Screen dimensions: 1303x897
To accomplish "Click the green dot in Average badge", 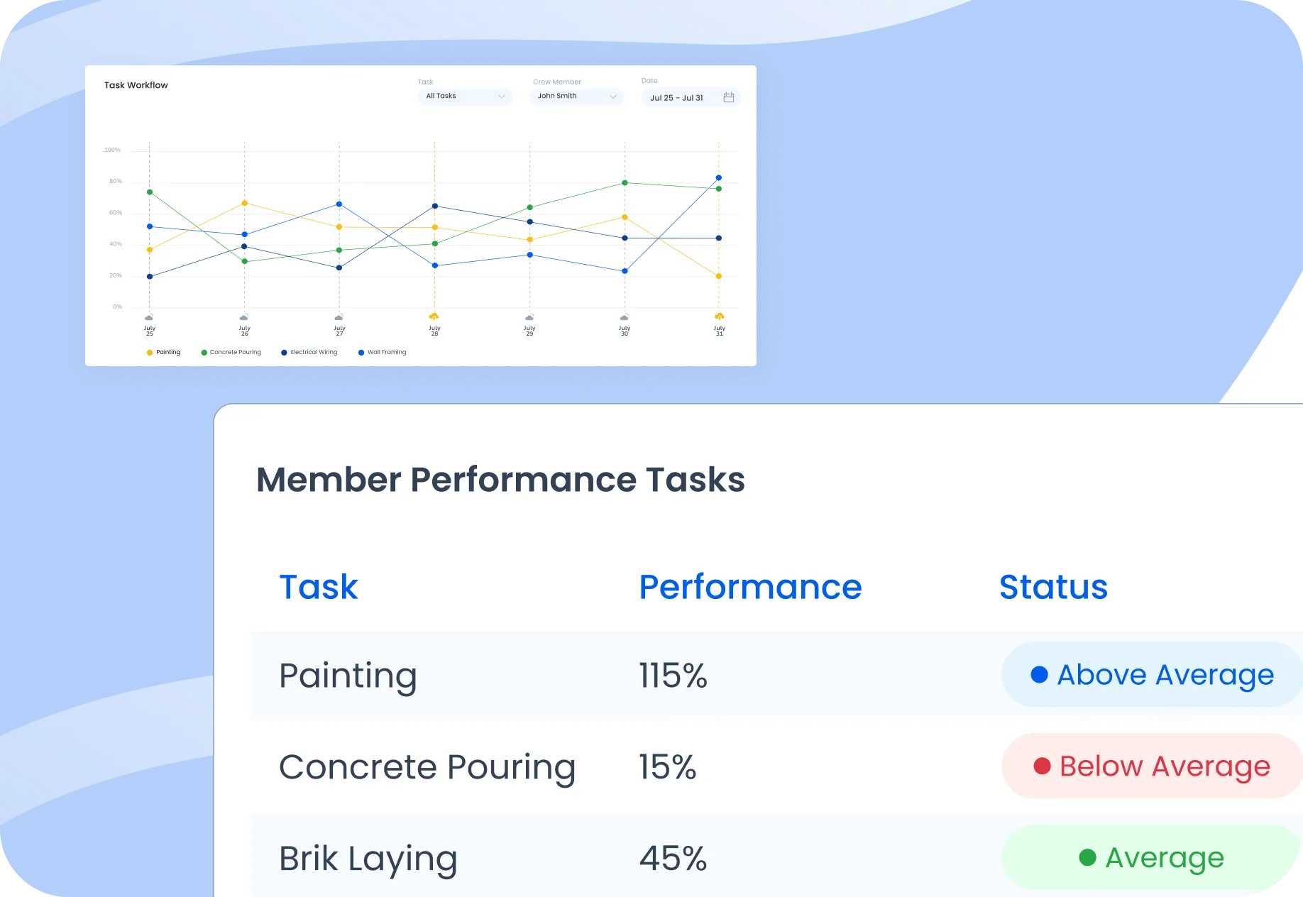I will click(x=1087, y=859).
